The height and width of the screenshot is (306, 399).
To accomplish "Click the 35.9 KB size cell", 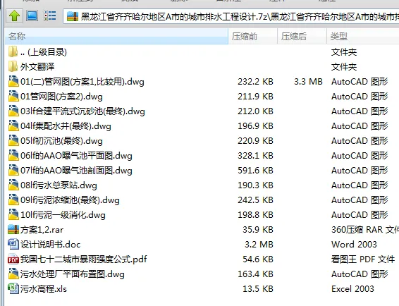I will pyautogui.click(x=258, y=229).
